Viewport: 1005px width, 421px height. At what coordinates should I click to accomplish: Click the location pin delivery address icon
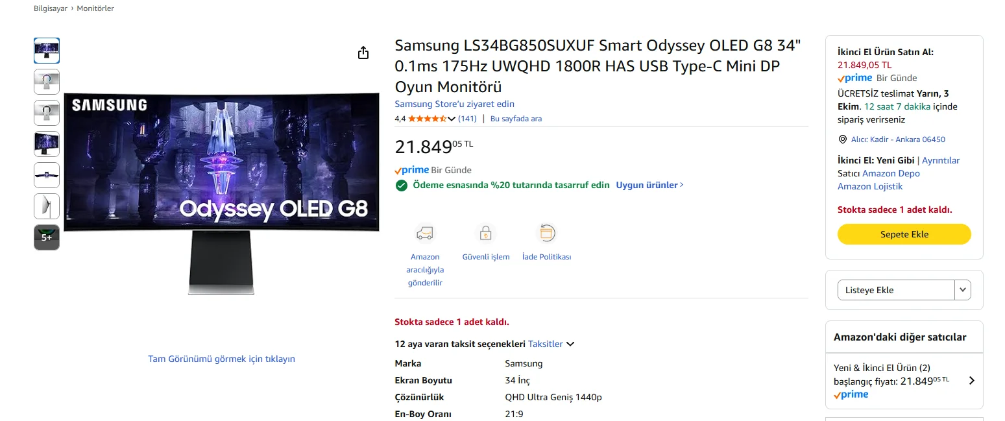843,139
